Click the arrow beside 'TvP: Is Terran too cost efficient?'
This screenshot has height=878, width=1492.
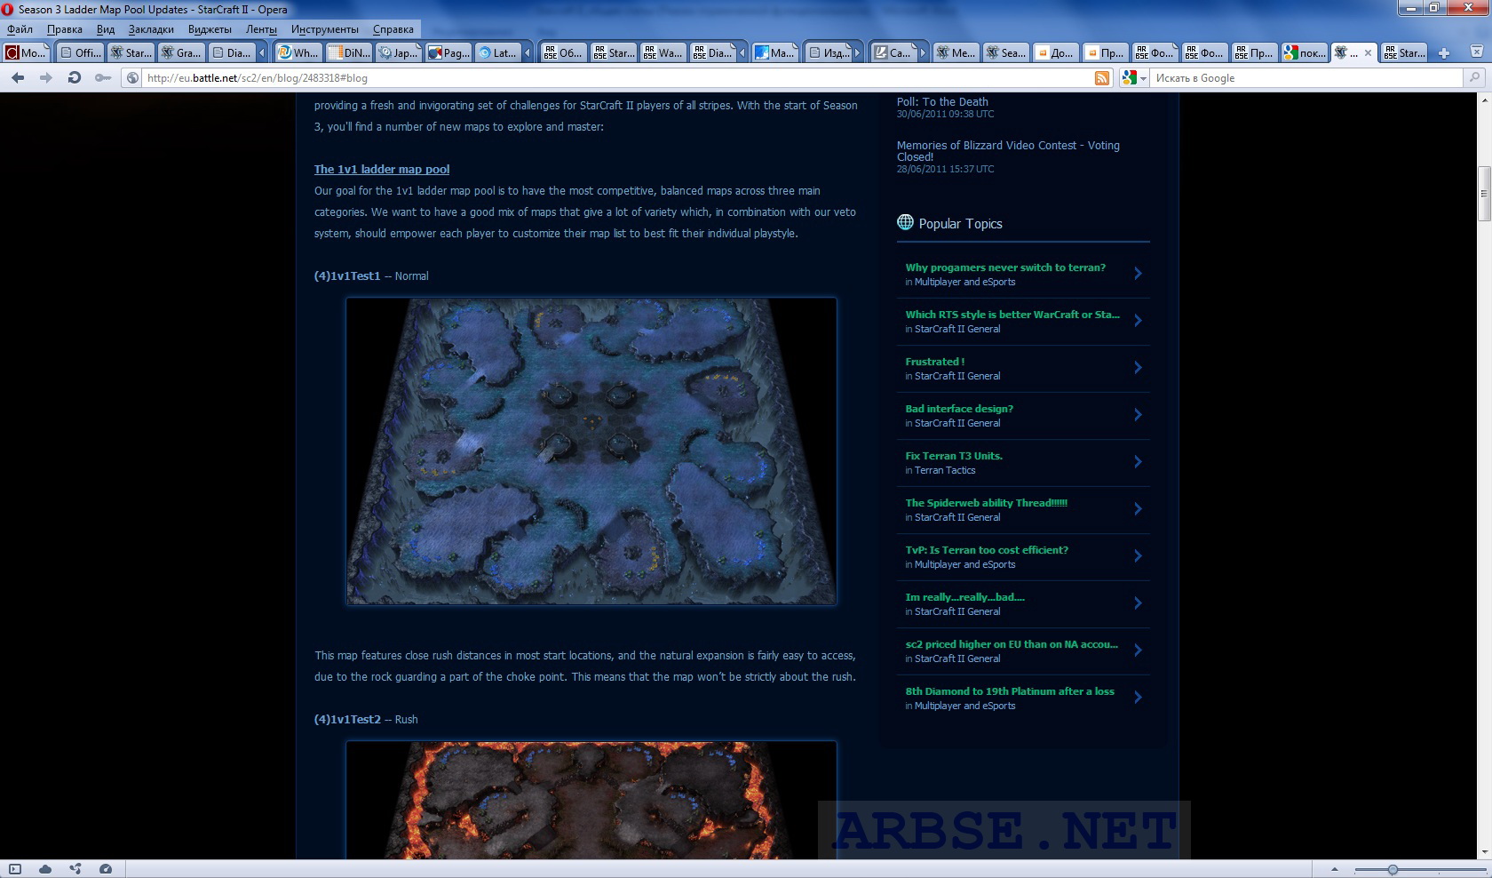pos(1138,556)
